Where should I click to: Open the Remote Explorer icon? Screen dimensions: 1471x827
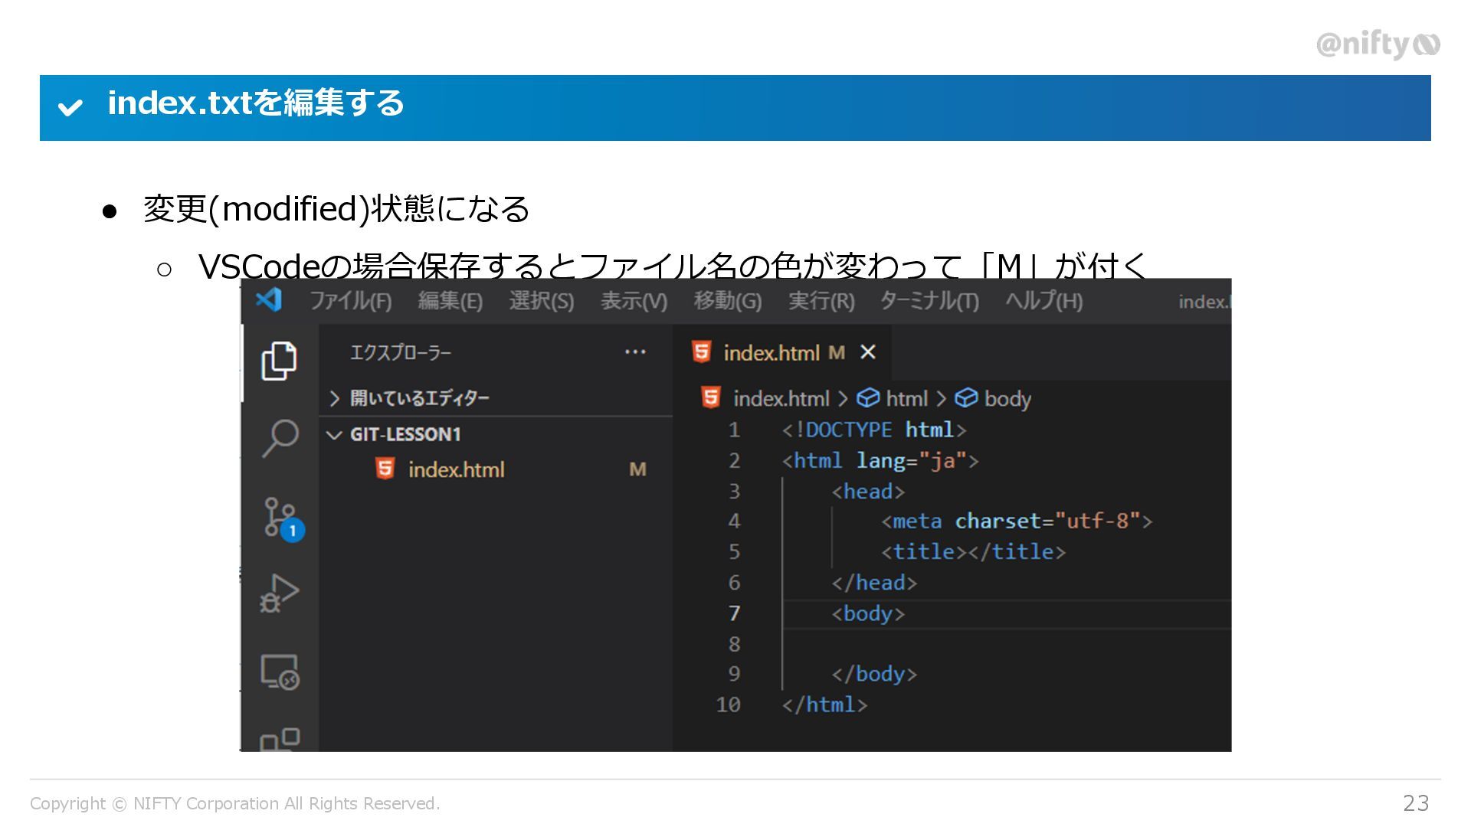point(279,672)
